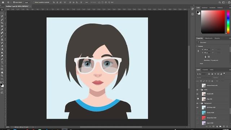Image resolution: width=231 pixels, height=130 pixels.
Task: Collapse the Canvas section in Properties
Action: (x=197, y=46)
